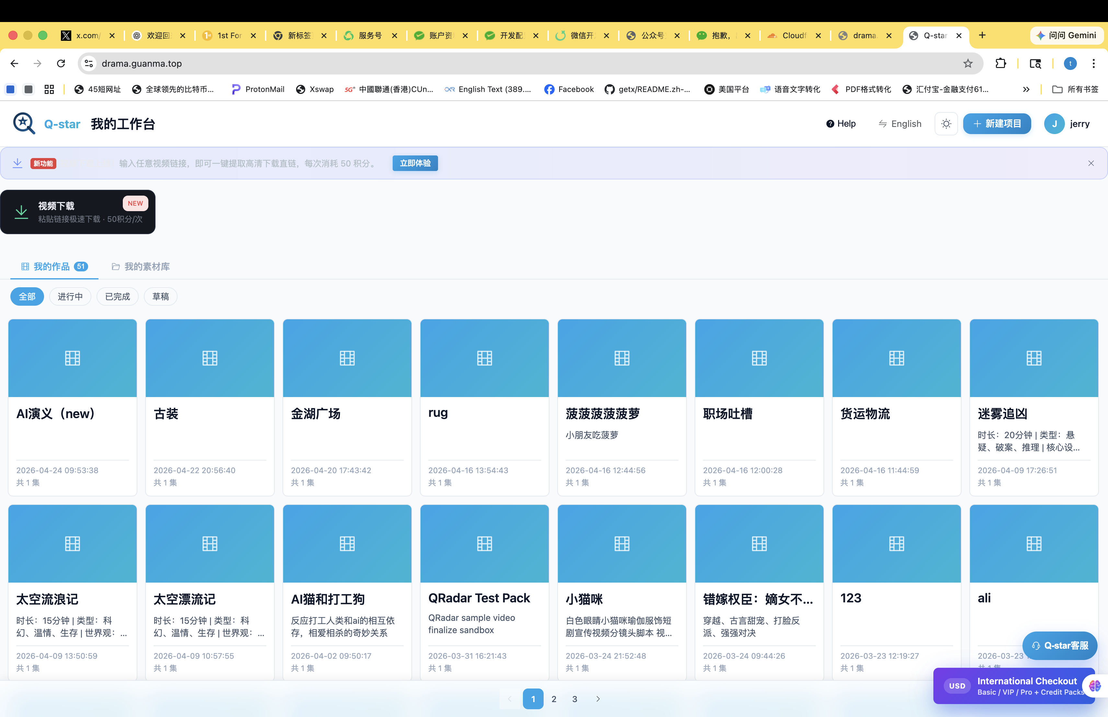Select the 草稿 filter chip
Viewport: 1108px width, 717px height.
click(x=161, y=297)
